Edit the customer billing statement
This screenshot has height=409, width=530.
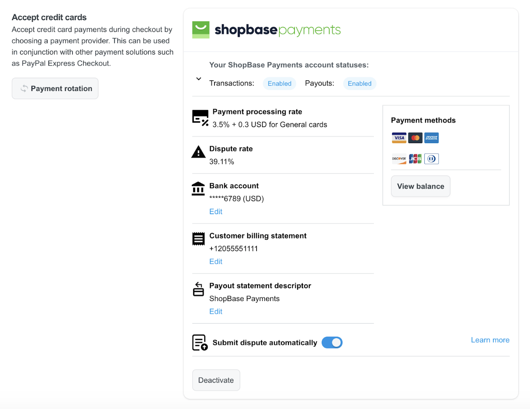[x=216, y=262]
